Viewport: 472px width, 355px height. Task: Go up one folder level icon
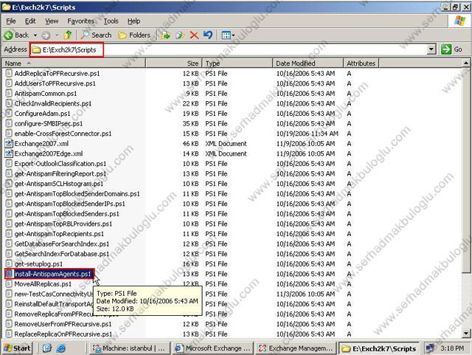68,35
